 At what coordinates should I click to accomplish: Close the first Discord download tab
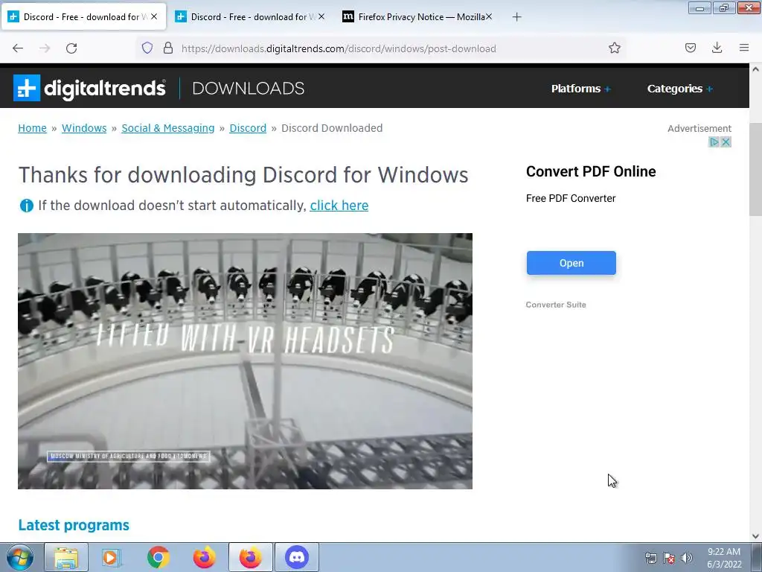coord(154,16)
